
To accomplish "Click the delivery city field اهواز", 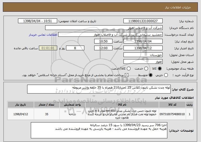I will click(x=143, y=62).
